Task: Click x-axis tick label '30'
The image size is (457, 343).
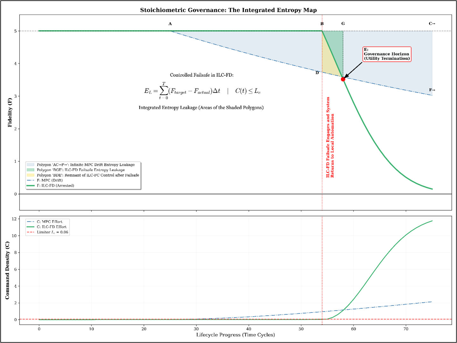Action: [196, 329]
